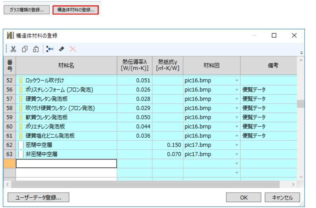Click the Paste clipboard icon

[35, 49]
